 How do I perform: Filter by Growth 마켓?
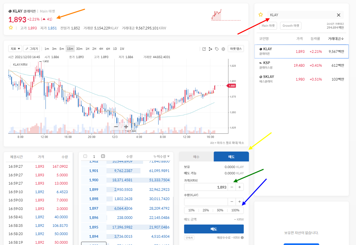(291, 26)
